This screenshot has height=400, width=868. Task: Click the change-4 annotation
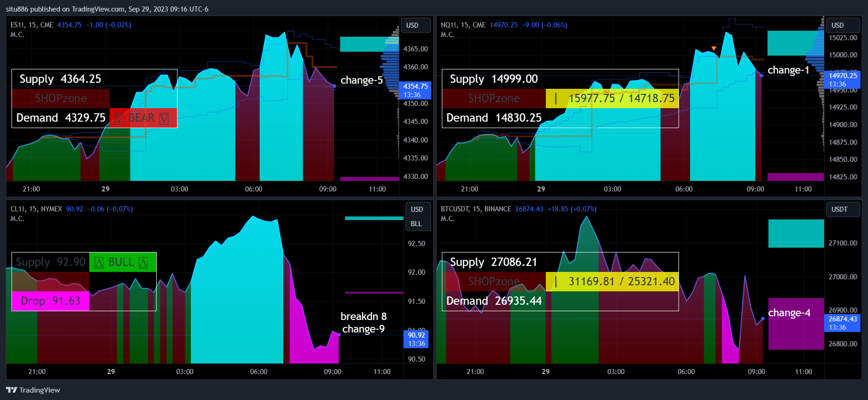[789, 313]
